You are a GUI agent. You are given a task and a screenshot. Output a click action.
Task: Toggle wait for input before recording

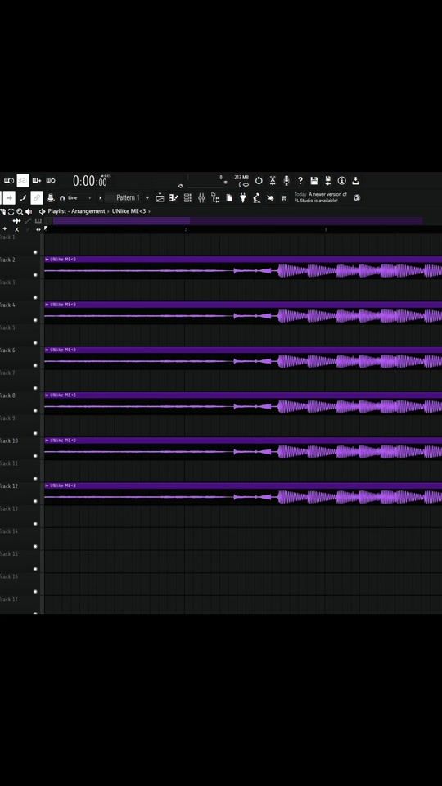tap(9, 180)
